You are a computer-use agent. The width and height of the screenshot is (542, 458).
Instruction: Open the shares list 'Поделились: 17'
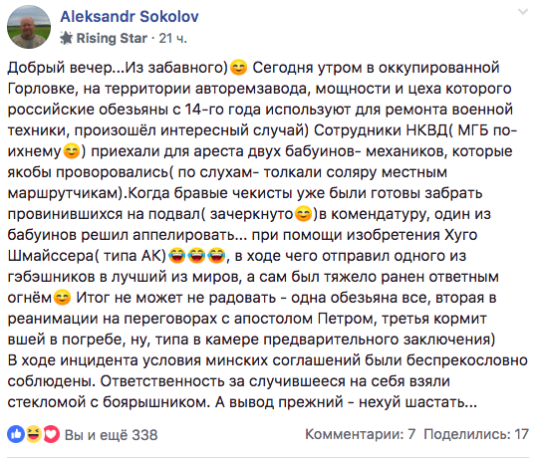point(476,434)
